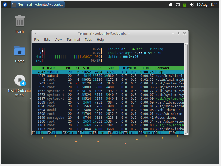The image size is (221, 166).
Task: Toggle tree view using F5Tree
Action: (x=100, y=133)
